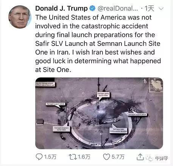Expand tweet options chevron menu

pos(161,9)
